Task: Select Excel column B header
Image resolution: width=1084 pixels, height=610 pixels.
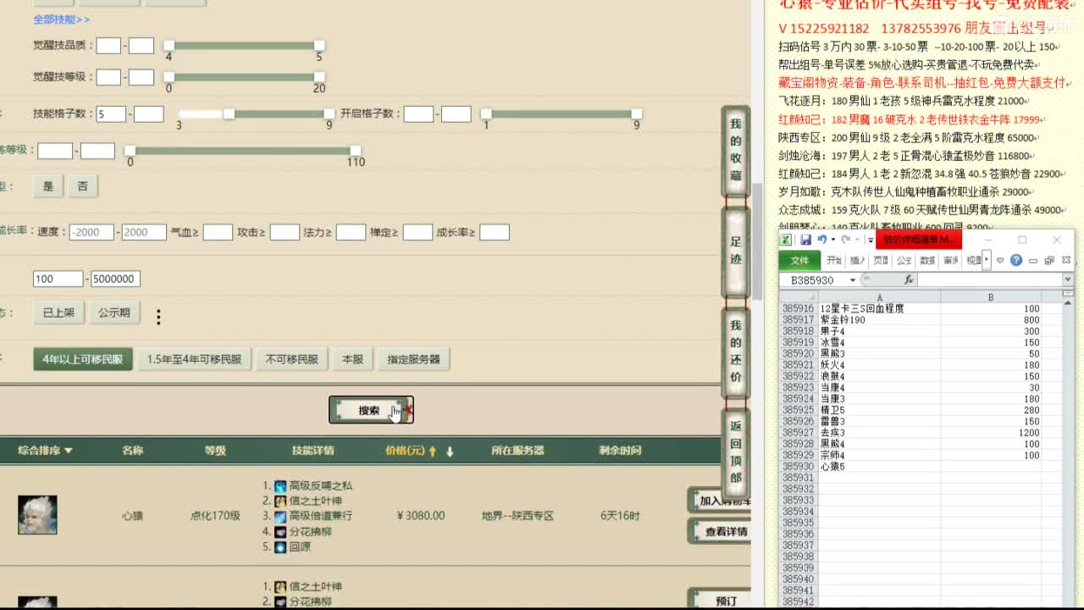Action: pos(991,297)
